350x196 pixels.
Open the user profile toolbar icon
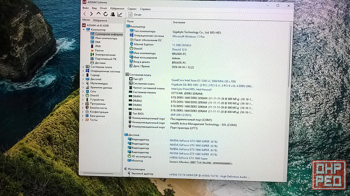tap(113, 14)
